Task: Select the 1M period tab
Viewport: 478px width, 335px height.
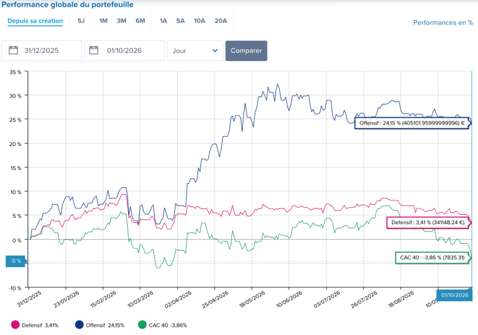Action: (x=103, y=21)
